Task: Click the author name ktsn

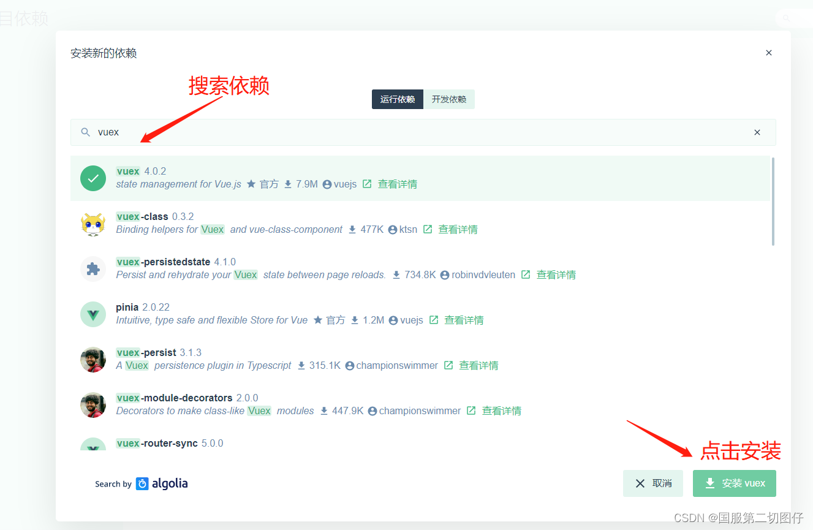Action: [x=409, y=229]
